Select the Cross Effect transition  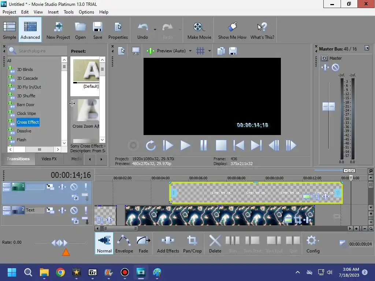click(28, 122)
